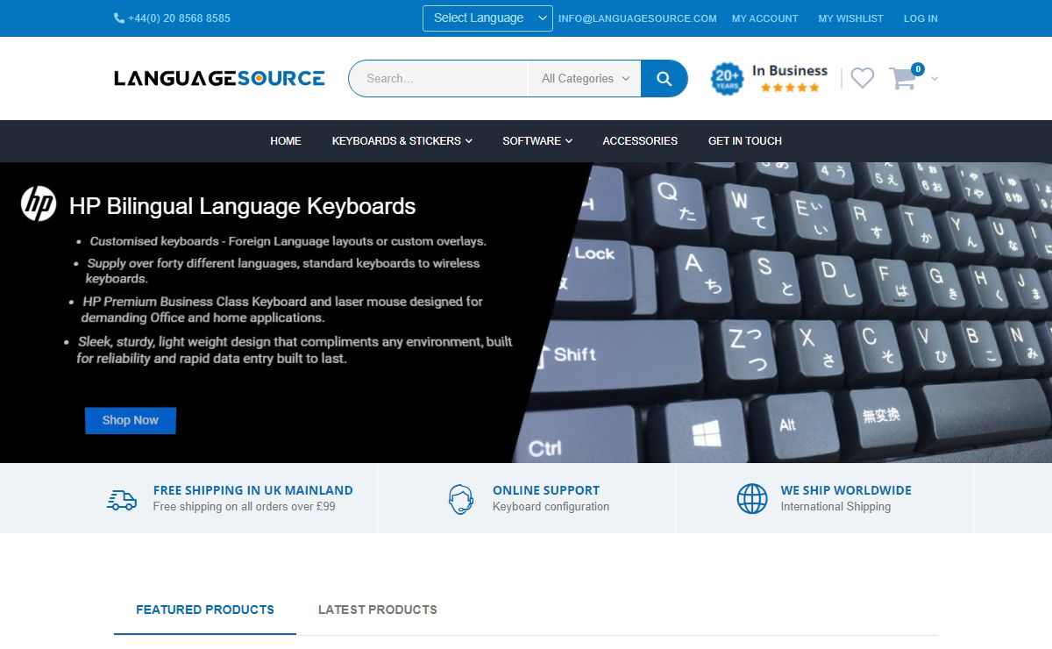Expand the Software menu
Image resolution: width=1052 pixels, height=649 pixels.
537,140
